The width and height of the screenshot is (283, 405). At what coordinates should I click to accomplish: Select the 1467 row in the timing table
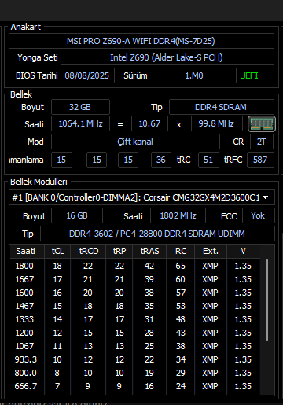(x=134, y=306)
